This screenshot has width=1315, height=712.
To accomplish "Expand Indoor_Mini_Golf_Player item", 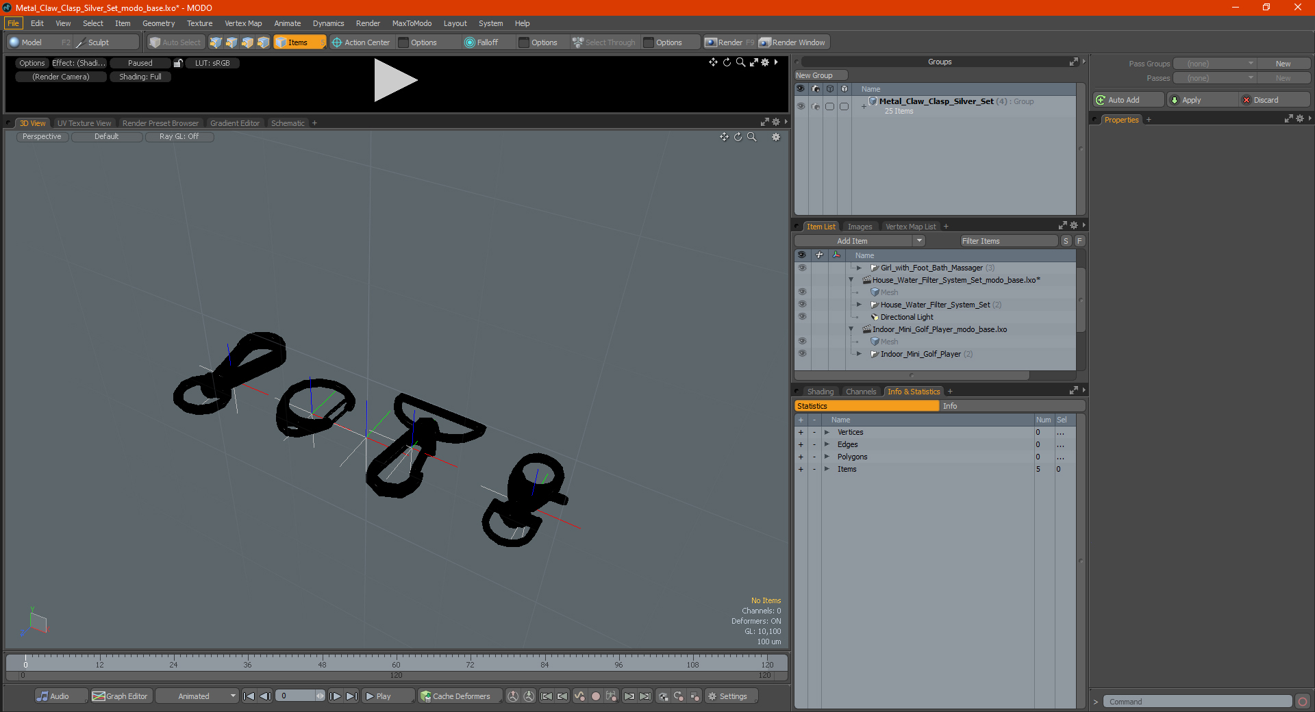I will (x=859, y=354).
